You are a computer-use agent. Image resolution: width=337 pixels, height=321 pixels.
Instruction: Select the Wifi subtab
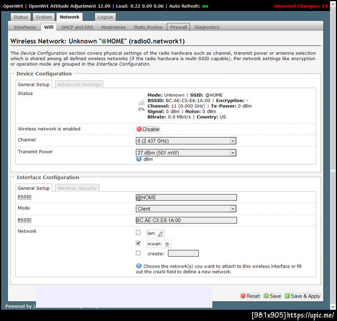pos(49,27)
